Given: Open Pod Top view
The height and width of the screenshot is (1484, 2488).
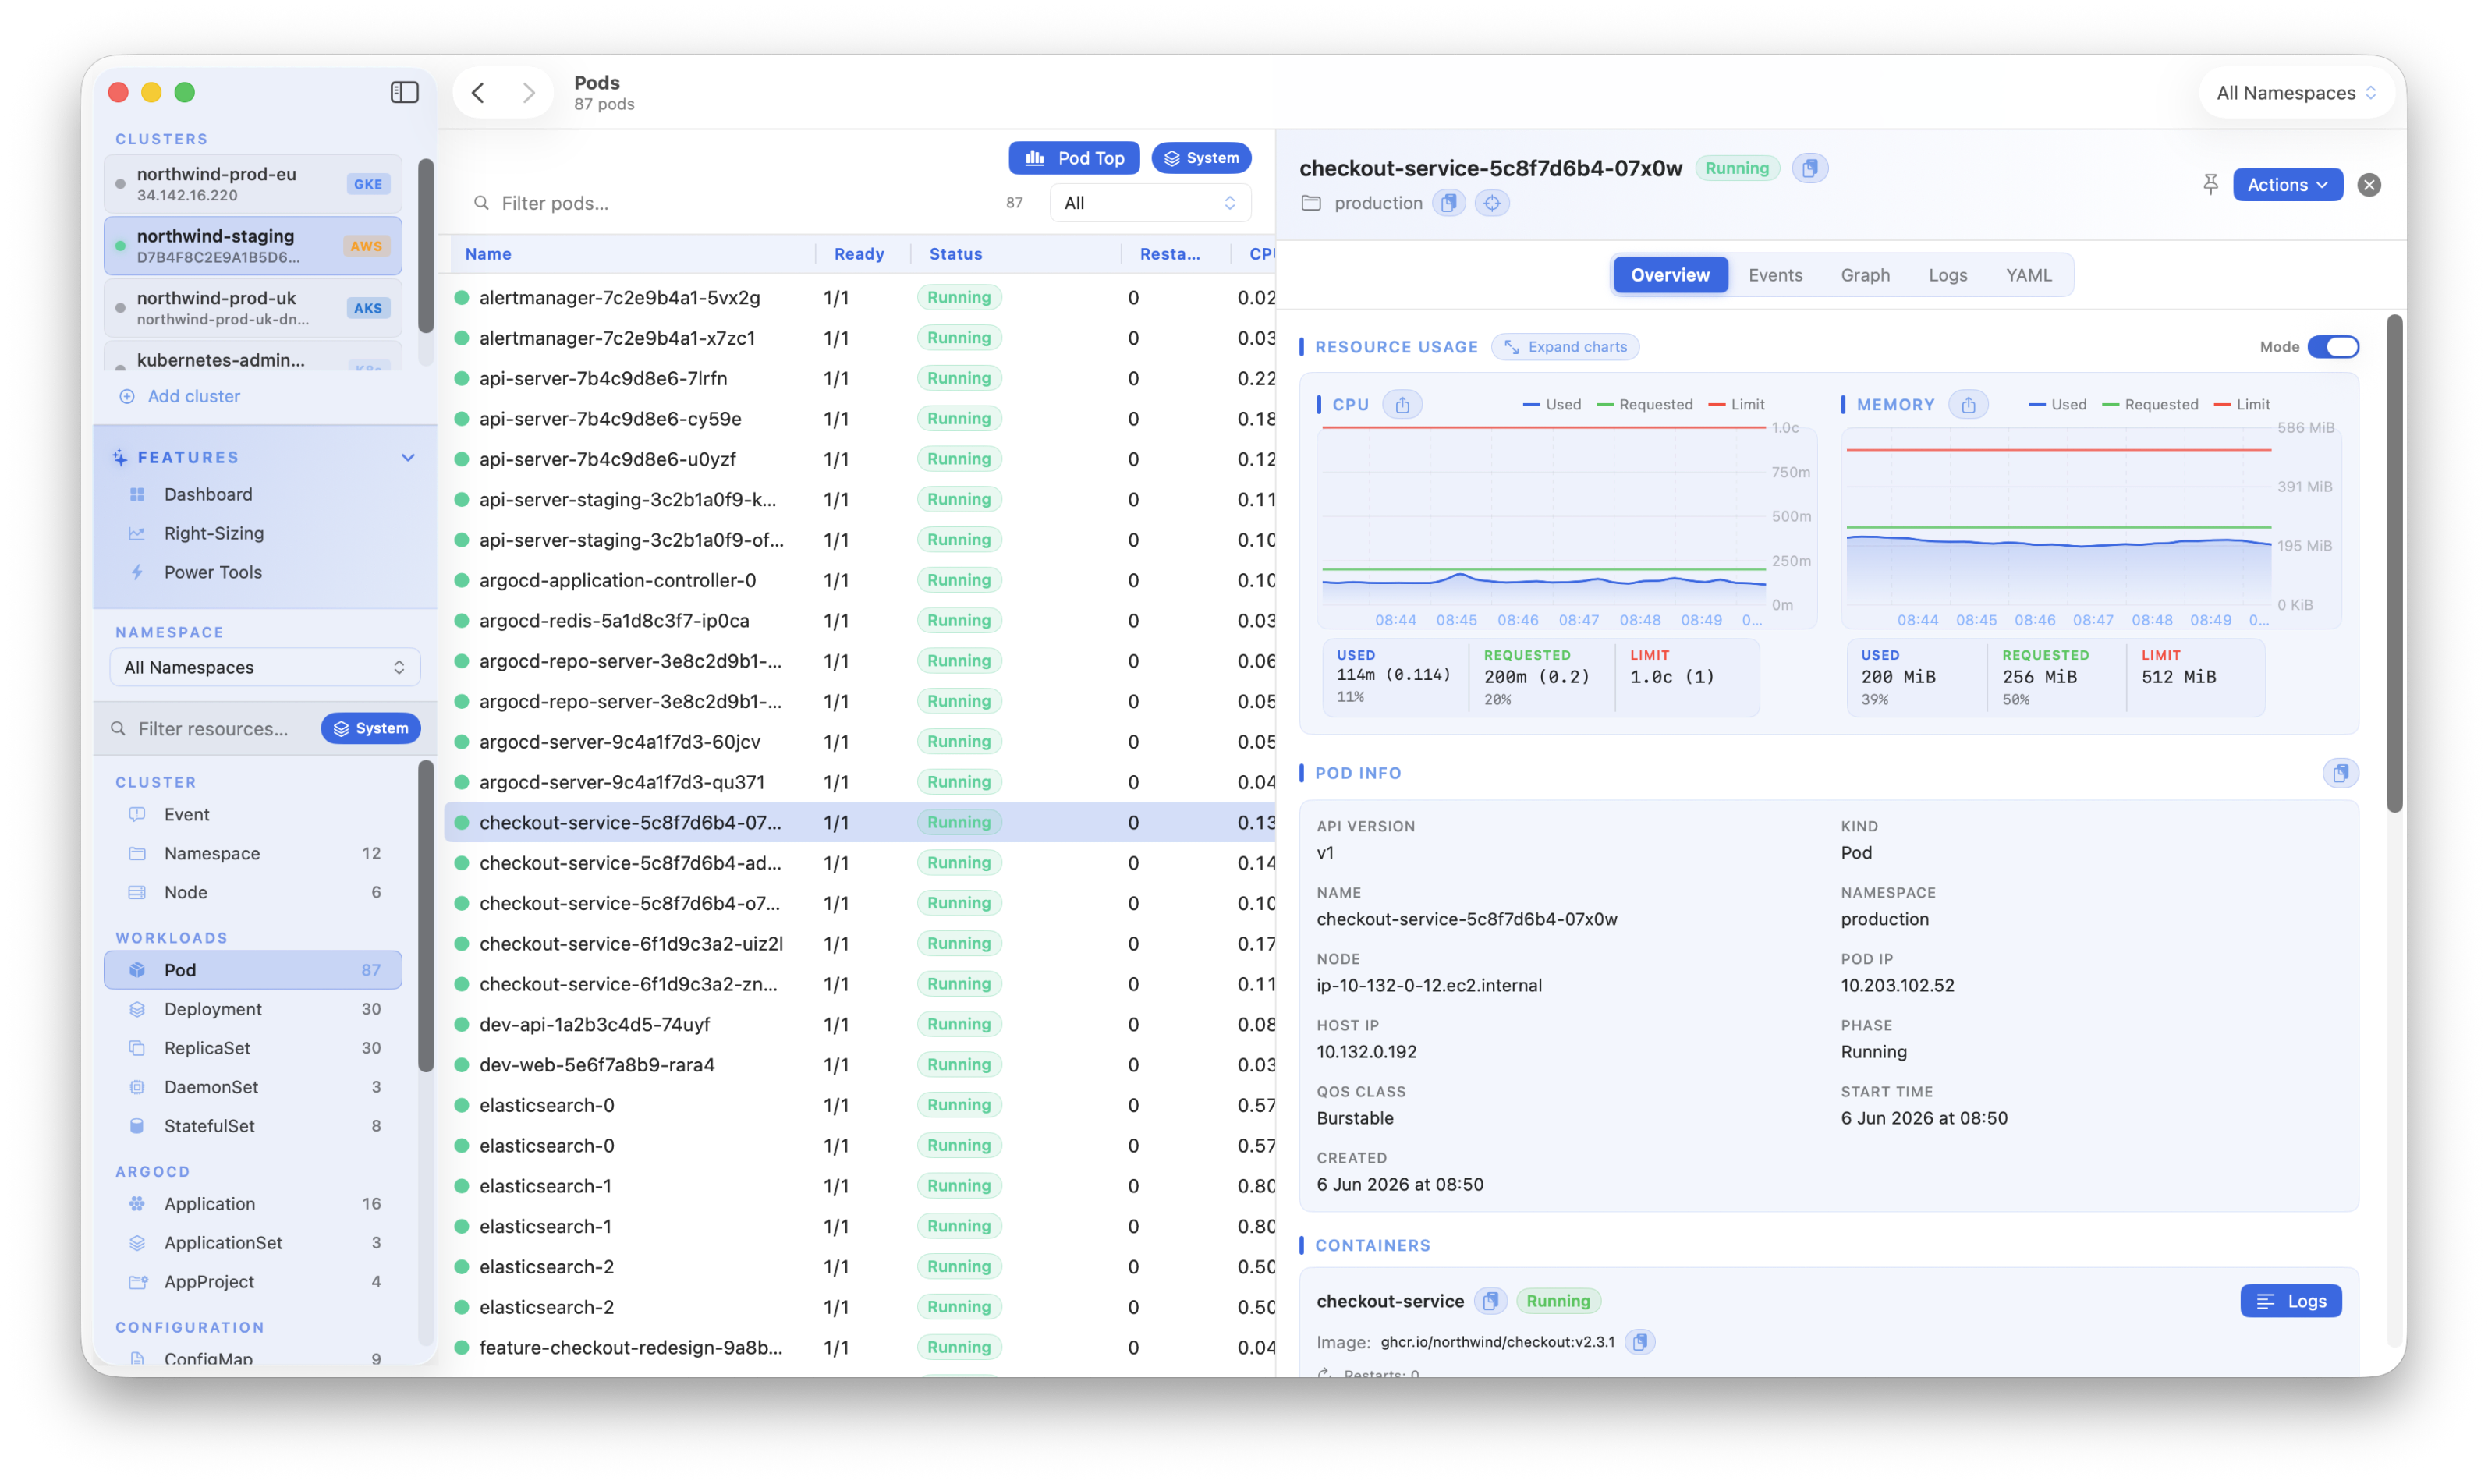Looking at the screenshot, I should pyautogui.click(x=1074, y=158).
